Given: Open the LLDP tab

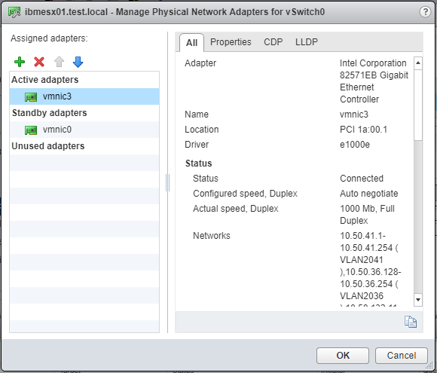Looking at the screenshot, I should [x=307, y=42].
